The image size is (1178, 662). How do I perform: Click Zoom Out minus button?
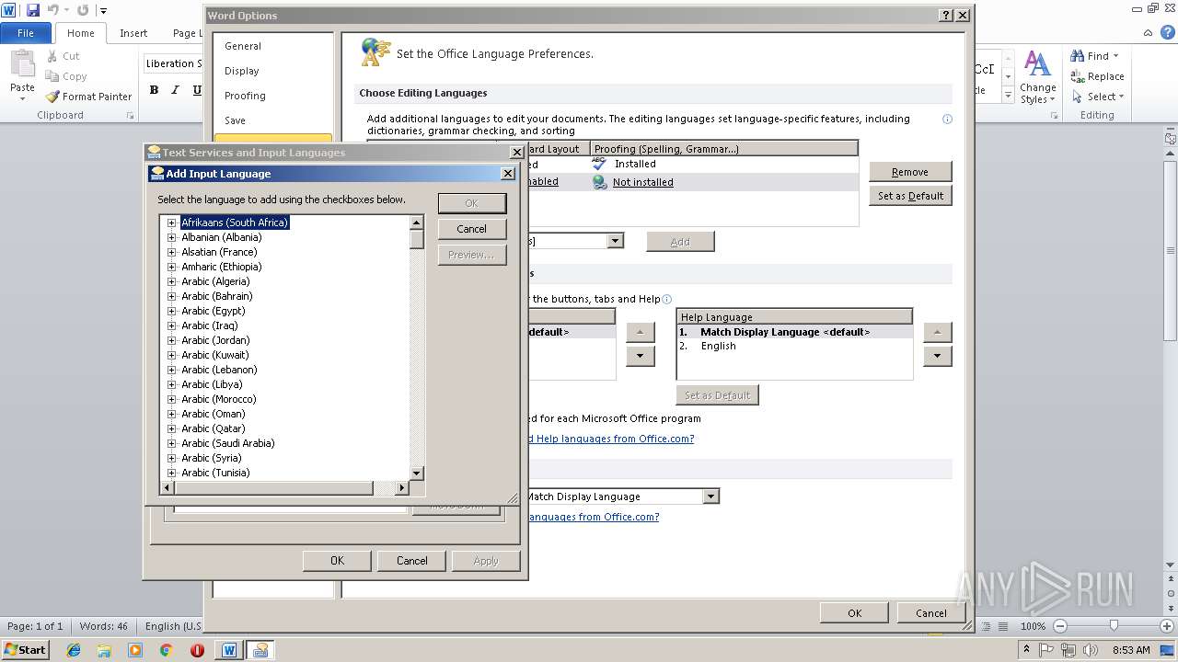pyautogui.click(x=1060, y=626)
